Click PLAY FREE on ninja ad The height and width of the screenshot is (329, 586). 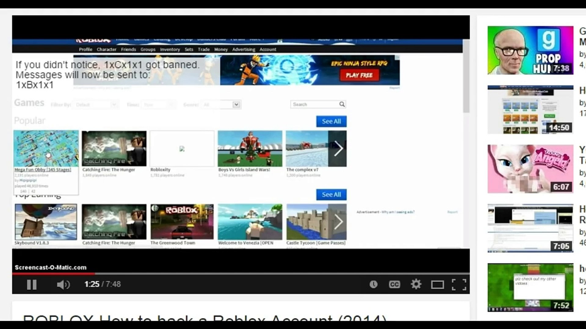coord(359,75)
